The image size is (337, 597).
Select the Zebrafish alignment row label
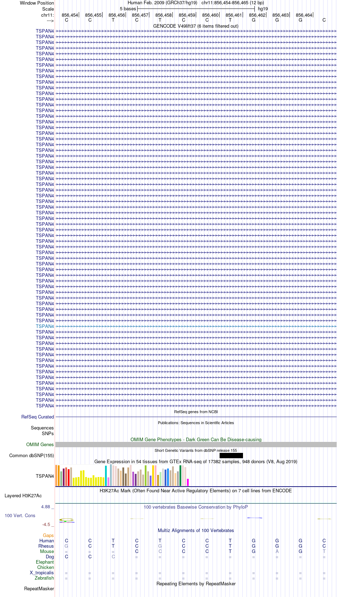tap(44, 578)
